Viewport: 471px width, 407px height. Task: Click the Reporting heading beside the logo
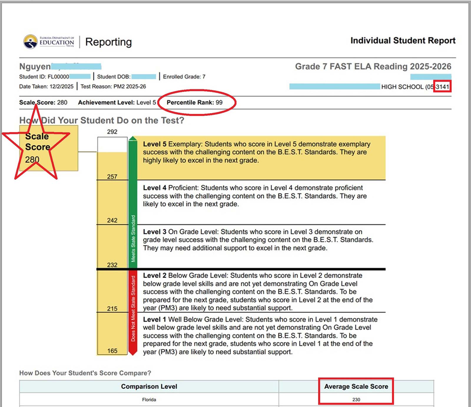pos(108,42)
